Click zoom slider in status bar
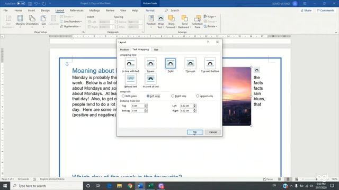 (316, 179)
